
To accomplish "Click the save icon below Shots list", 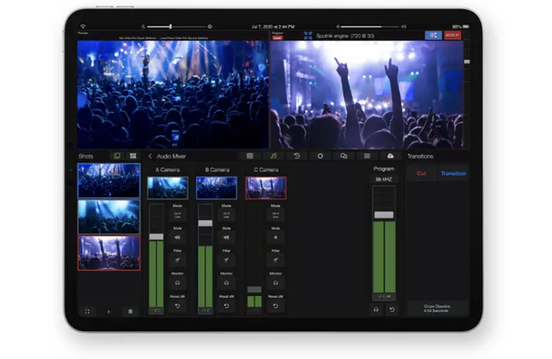I will 131,312.
